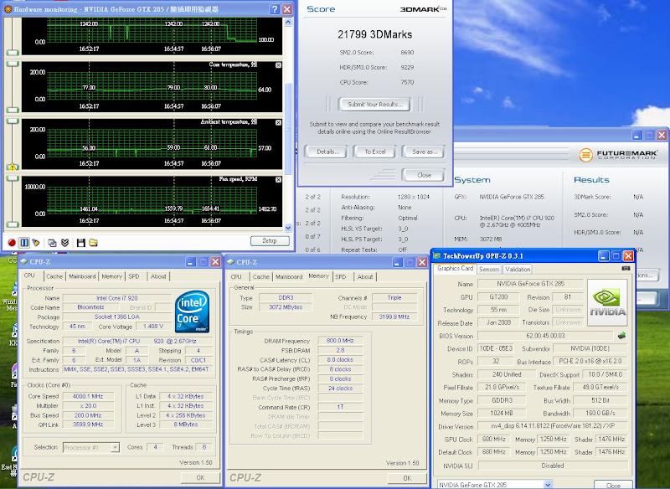Click the yellow folder open icon
This screenshot has height=489, width=670.
[x=94, y=242]
